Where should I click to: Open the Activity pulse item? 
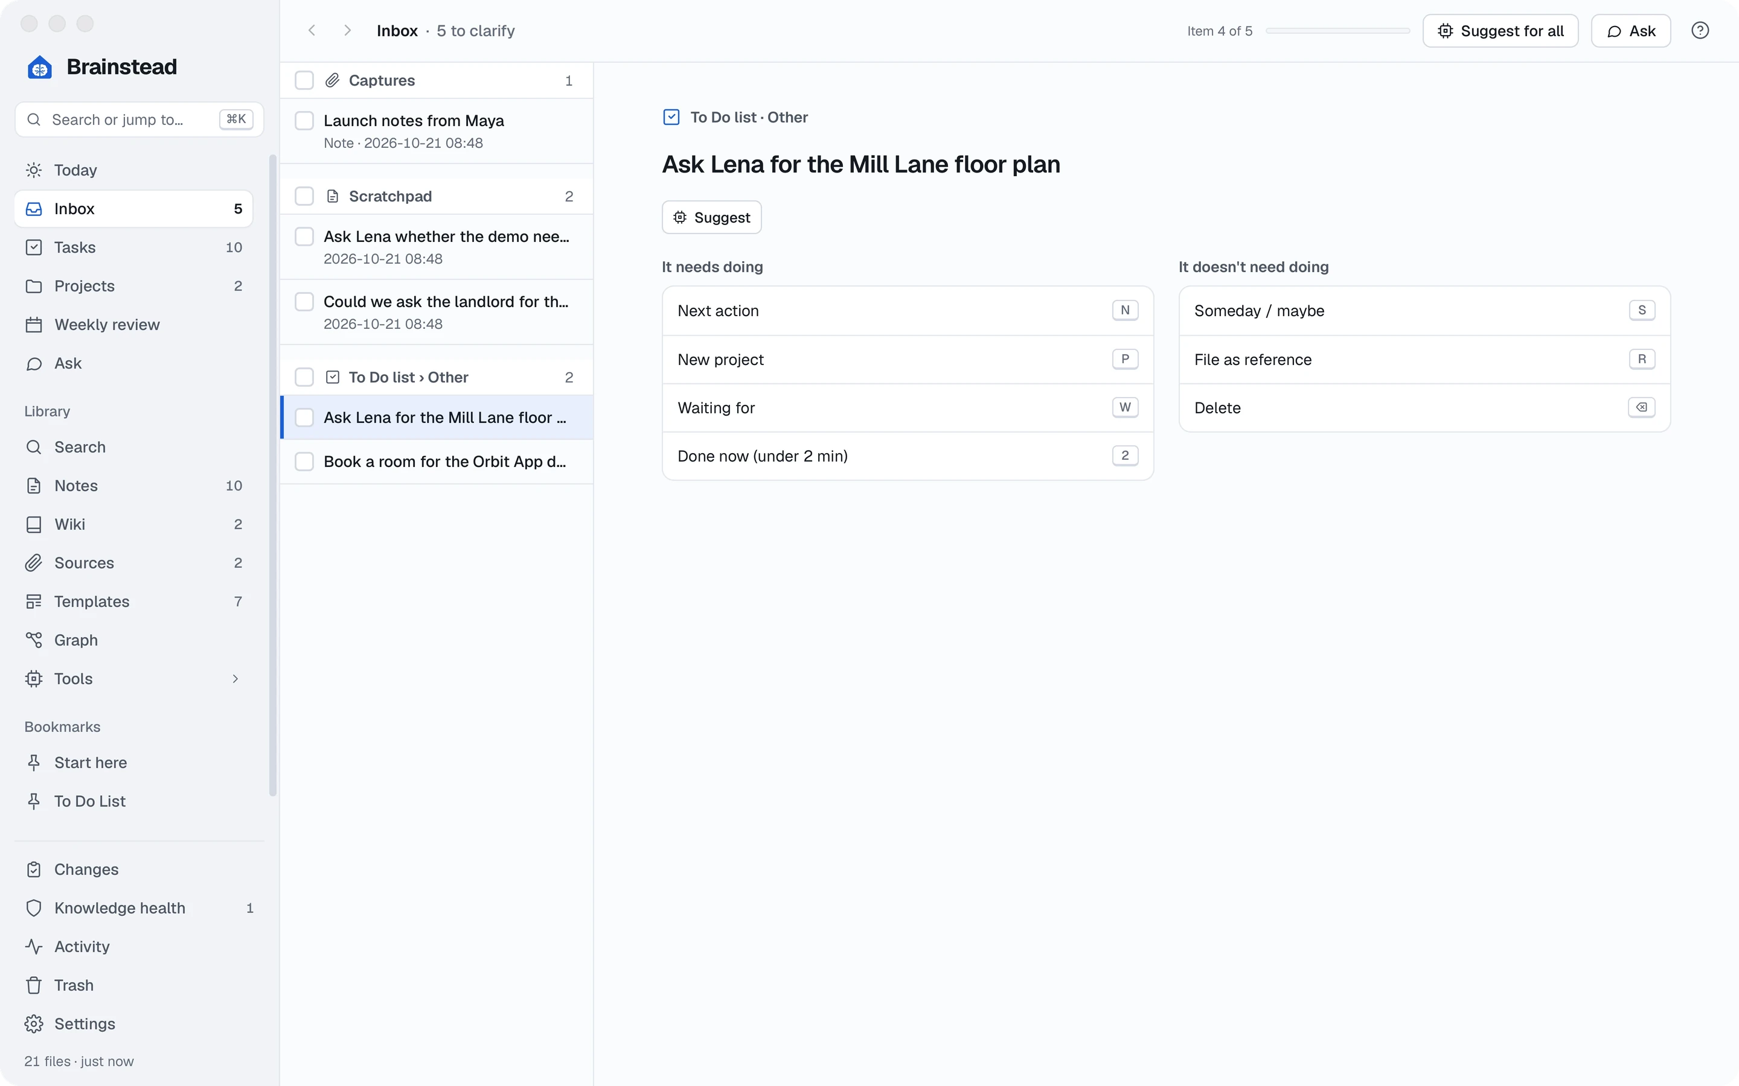[139, 947]
